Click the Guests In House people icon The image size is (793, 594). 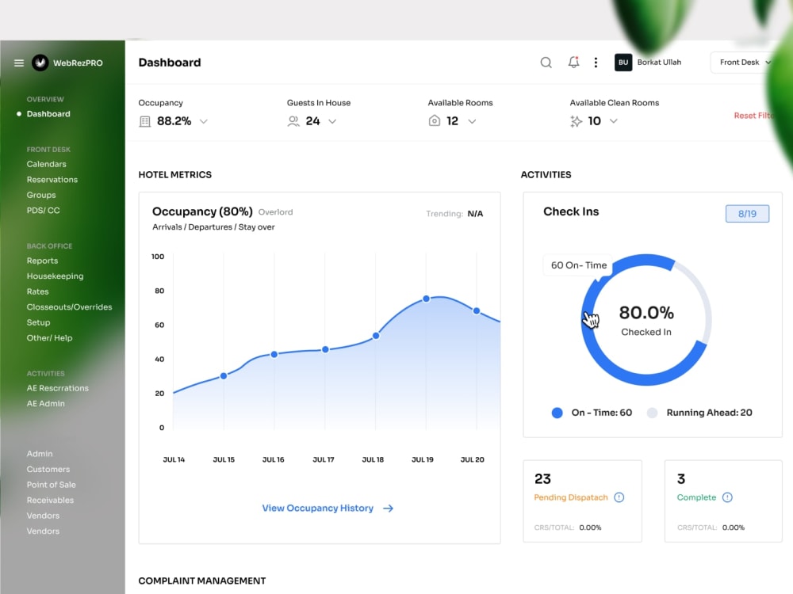pyautogui.click(x=293, y=121)
